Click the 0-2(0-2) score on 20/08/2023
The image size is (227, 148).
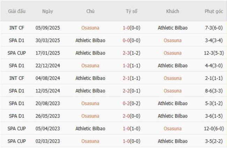tap(132, 104)
